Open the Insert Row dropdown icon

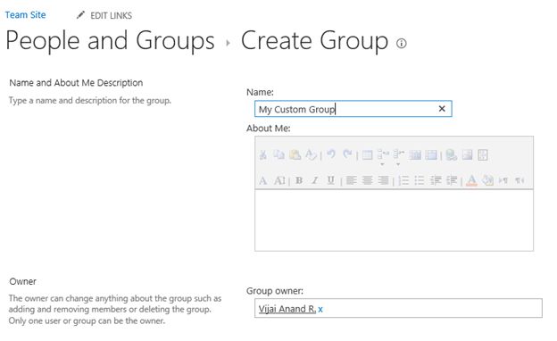[383, 157]
